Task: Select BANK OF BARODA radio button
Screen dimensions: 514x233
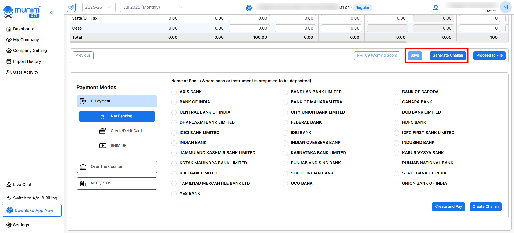Action: coord(396,92)
